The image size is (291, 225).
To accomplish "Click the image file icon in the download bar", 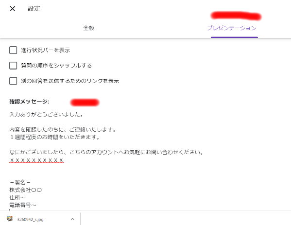I will (x=10, y=219).
